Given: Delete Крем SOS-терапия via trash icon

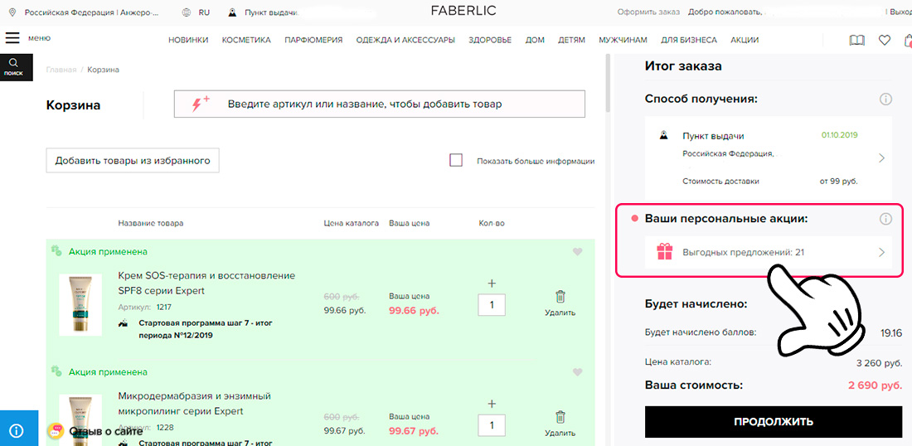Looking at the screenshot, I should (x=560, y=297).
